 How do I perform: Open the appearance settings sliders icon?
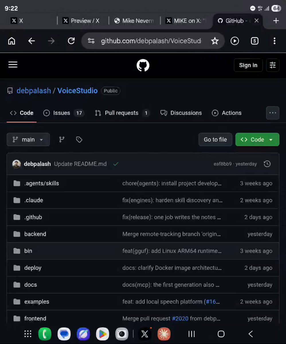[x=273, y=65]
